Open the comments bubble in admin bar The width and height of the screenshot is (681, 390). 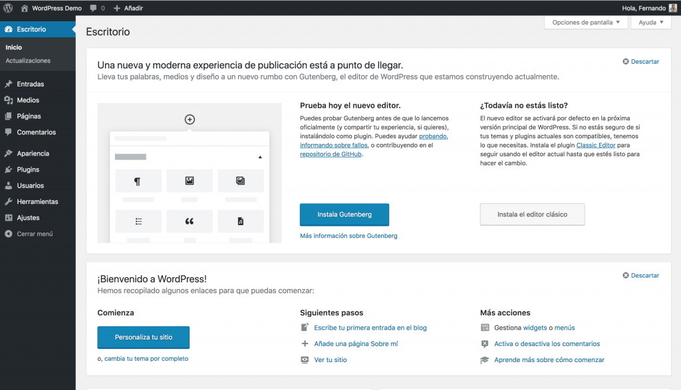[93, 8]
